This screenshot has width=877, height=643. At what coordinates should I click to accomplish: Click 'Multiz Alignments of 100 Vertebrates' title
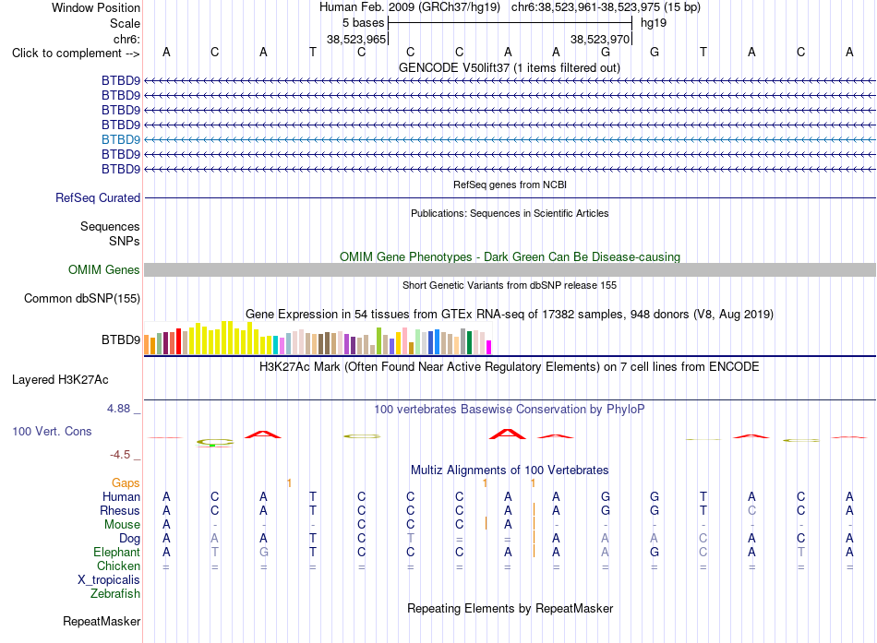[510, 470]
